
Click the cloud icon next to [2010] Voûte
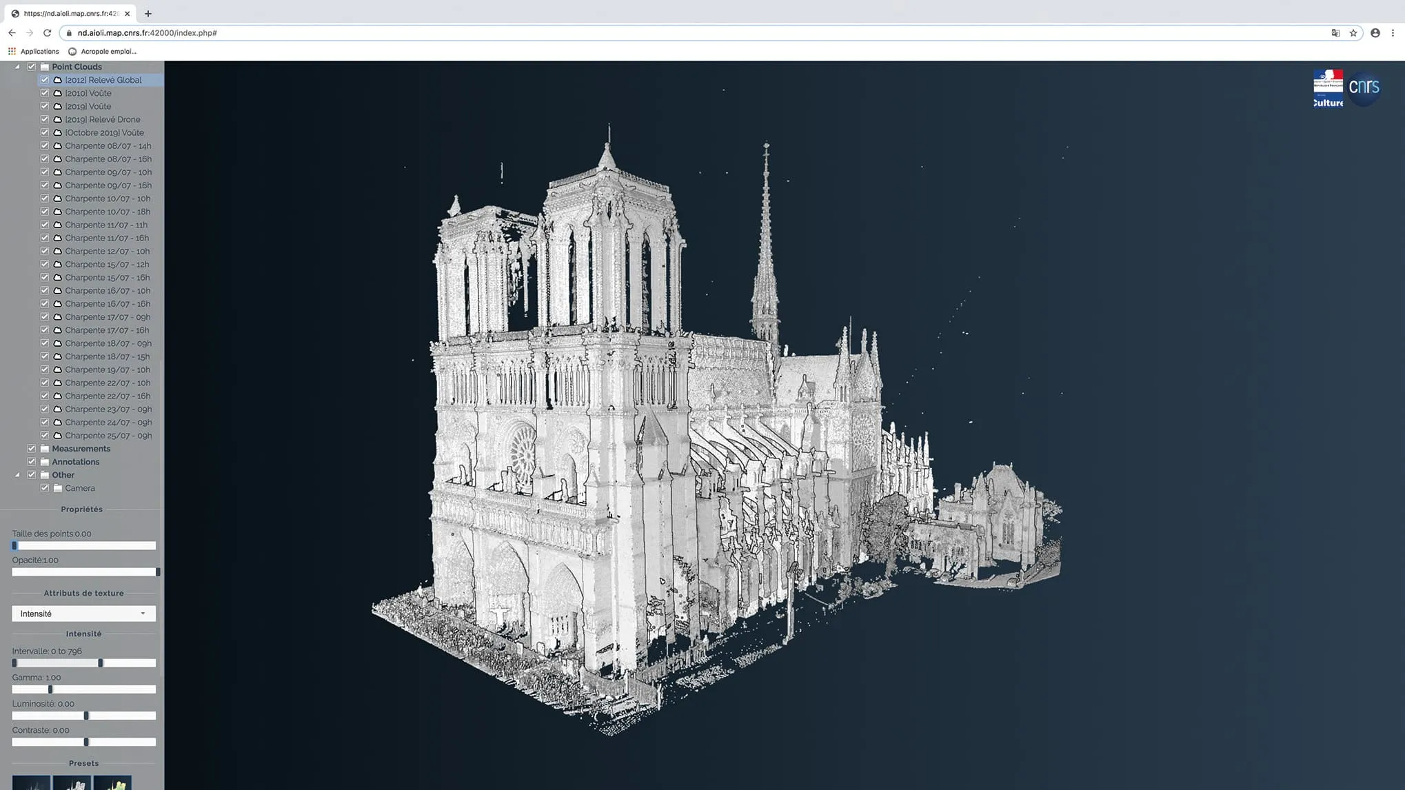pyautogui.click(x=58, y=93)
